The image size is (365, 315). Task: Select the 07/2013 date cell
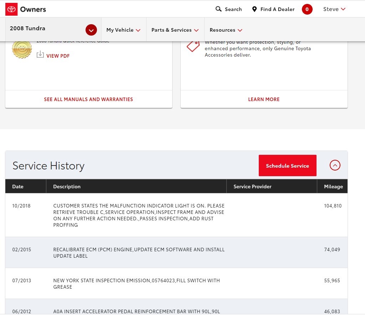22,280
